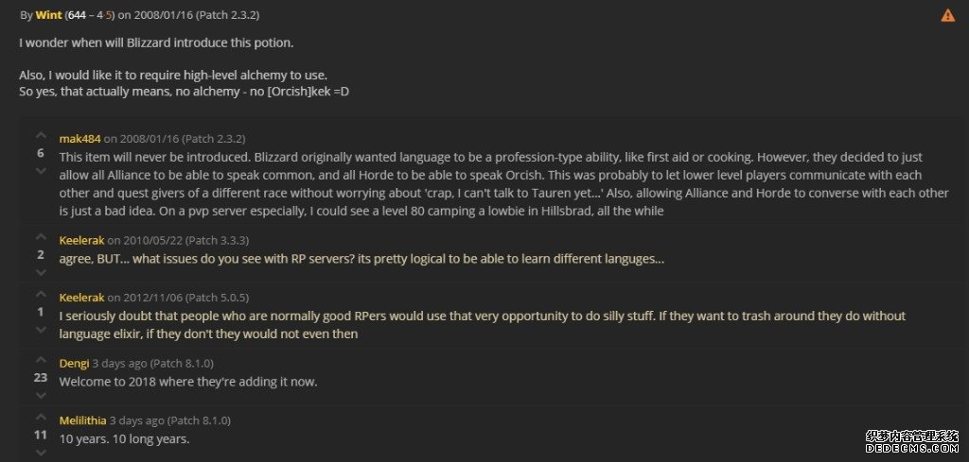Upvote Dengi's comment about 2018

41,360
